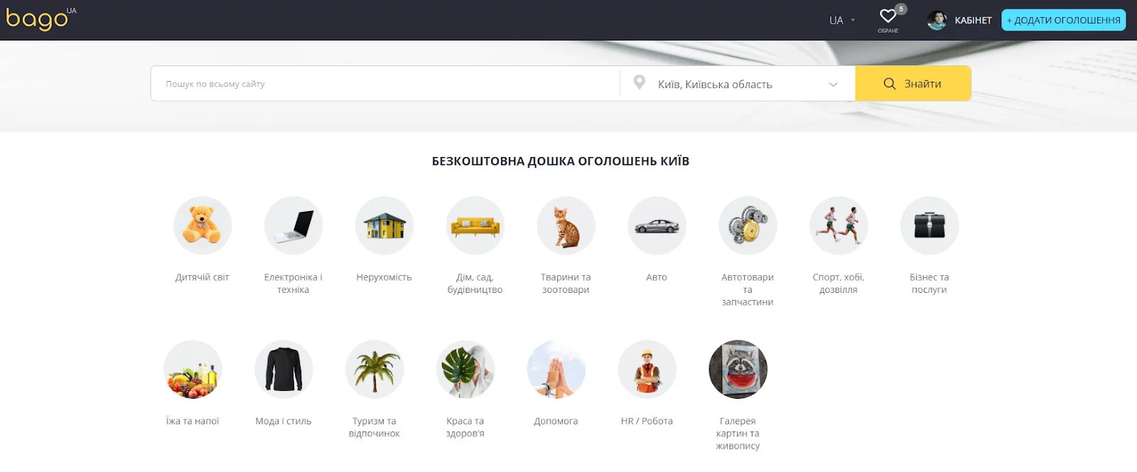Click the cat animals icon
1137x472 pixels.
(x=566, y=225)
